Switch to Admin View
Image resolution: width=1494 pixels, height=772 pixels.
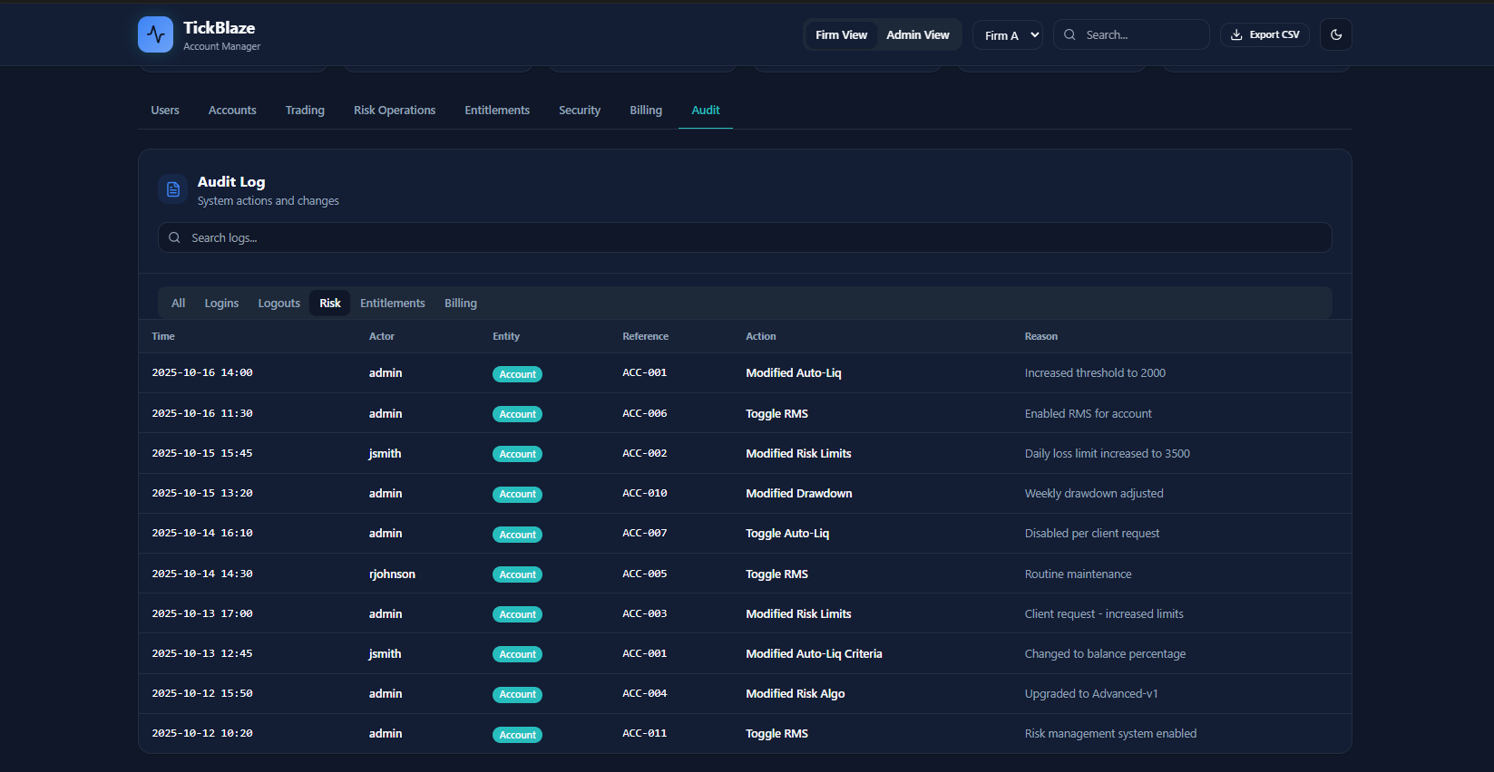[917, 34]
